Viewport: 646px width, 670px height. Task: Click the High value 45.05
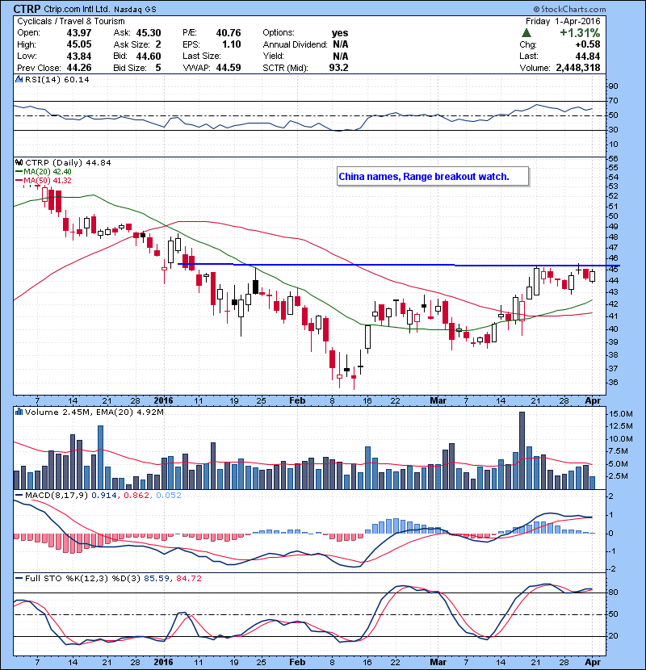tap(79, 44)
